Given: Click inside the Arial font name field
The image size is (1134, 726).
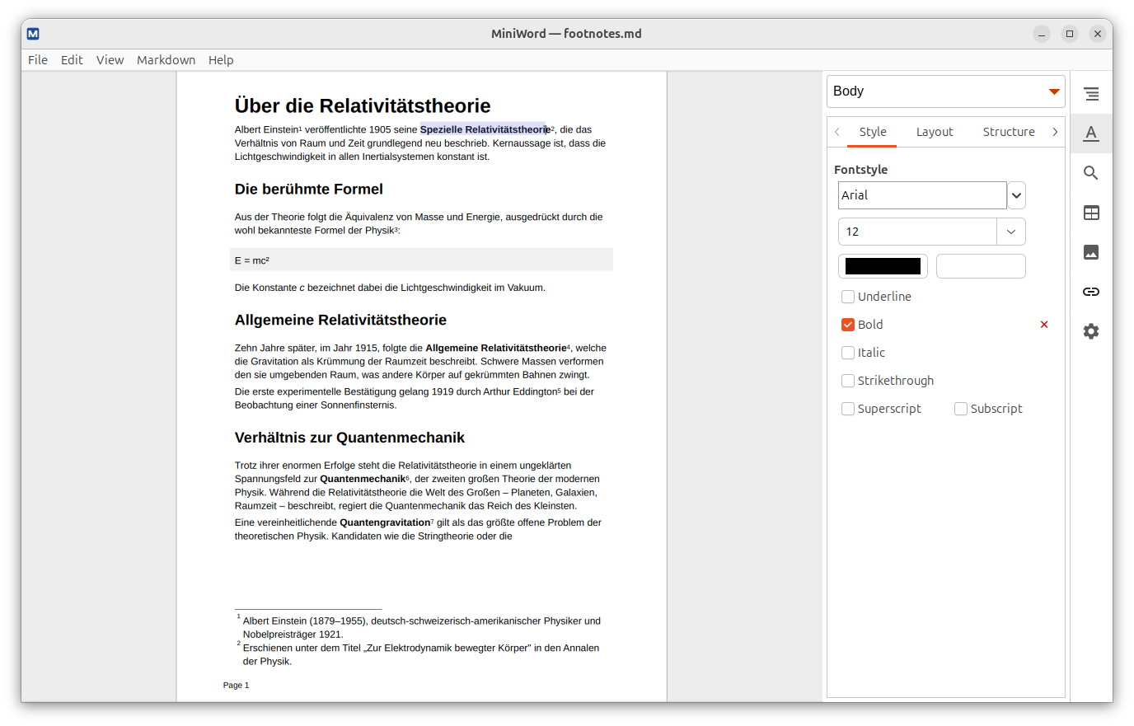Looking at the screenshot, I should tap(922, 195).
